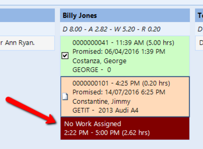Image resolution: width=203 pixels, height=149 pixels.
Task: Select the Billy Jones column header
Action: (x=125, y=15)
